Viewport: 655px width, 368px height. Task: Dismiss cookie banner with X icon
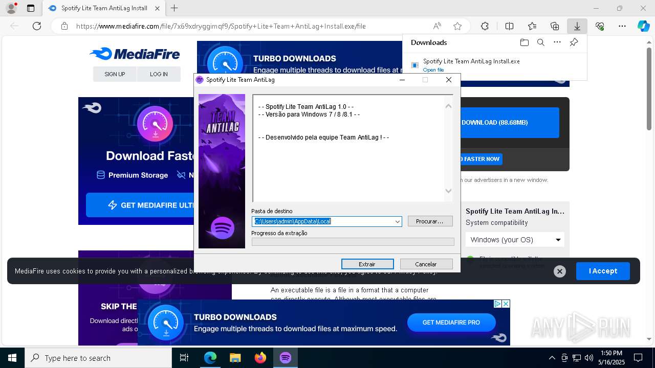tap(560, 271)
